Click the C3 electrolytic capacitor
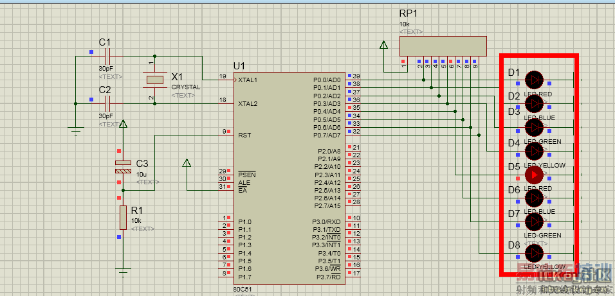 [x=123, y=166]
